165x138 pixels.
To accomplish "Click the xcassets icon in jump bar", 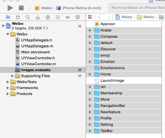I will (161, 17).
